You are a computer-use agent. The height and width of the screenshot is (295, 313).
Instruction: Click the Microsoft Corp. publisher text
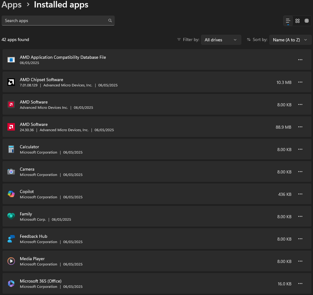[x=33, y=219]
